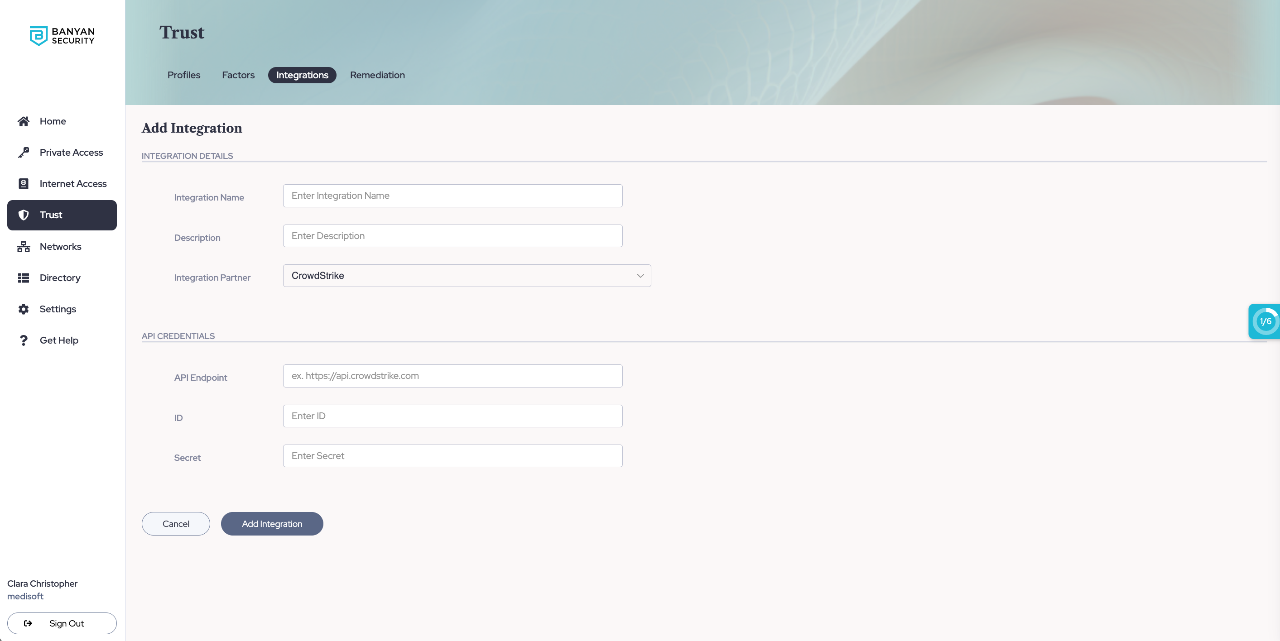Click the Enter Secret input field
Viewport: 1280px width, 641px height.
[x=452, y=456]
